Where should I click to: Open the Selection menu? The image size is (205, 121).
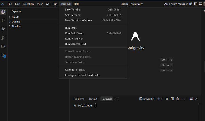coord(28,4)
